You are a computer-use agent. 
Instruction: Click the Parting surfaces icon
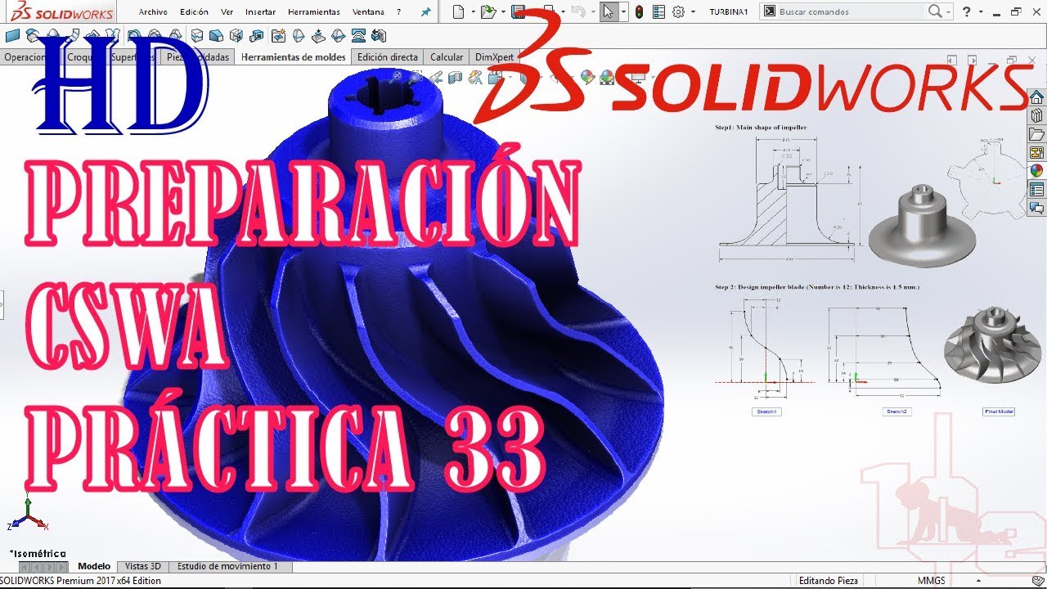(x=338, y=36)
